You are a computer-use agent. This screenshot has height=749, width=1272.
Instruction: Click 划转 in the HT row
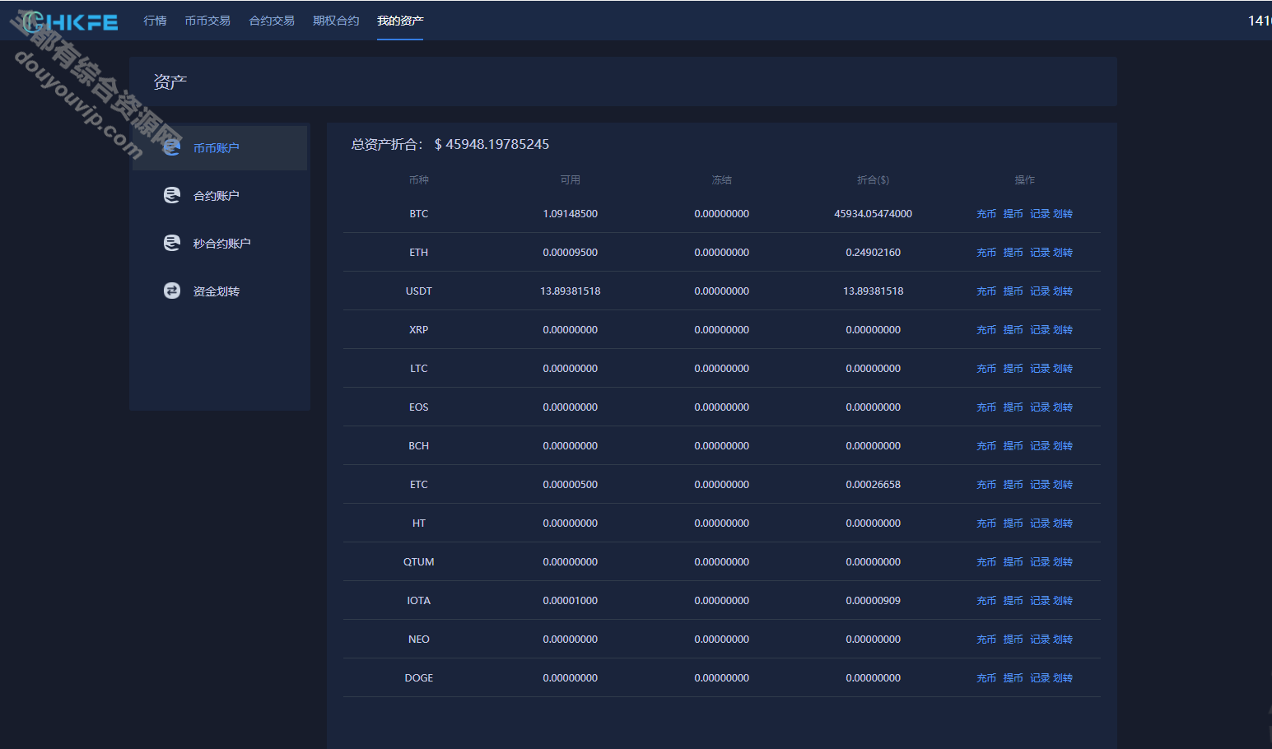pyautogui.click(x=1063, y=523)
